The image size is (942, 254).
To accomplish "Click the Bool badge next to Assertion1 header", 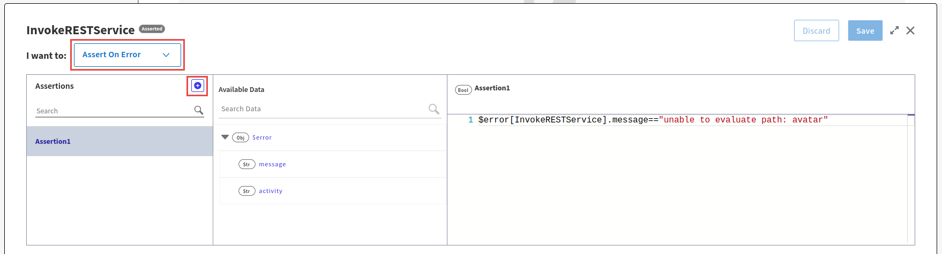I will (463, 90).
